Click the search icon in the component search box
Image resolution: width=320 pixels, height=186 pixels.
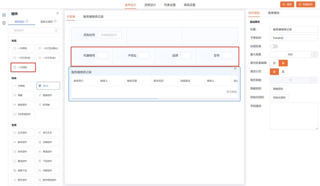click(56, 30)
